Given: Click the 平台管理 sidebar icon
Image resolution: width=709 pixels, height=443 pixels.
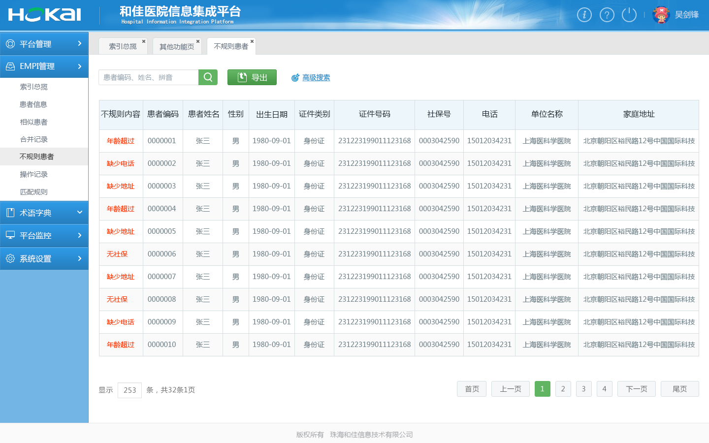Looking at the screenshot, I should [x=10, y=44].
